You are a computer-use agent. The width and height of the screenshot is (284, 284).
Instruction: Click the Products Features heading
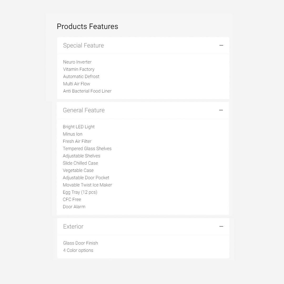(x=87, y=27)
